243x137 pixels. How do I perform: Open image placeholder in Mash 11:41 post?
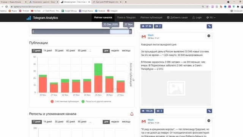point(176,88)
